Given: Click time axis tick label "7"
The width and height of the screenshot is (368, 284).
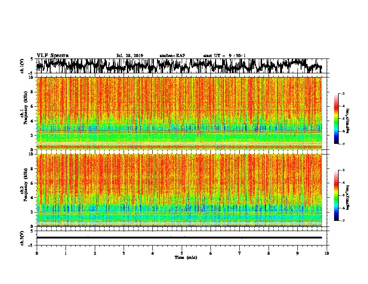Looking at the screenshot, I should 240,253.
